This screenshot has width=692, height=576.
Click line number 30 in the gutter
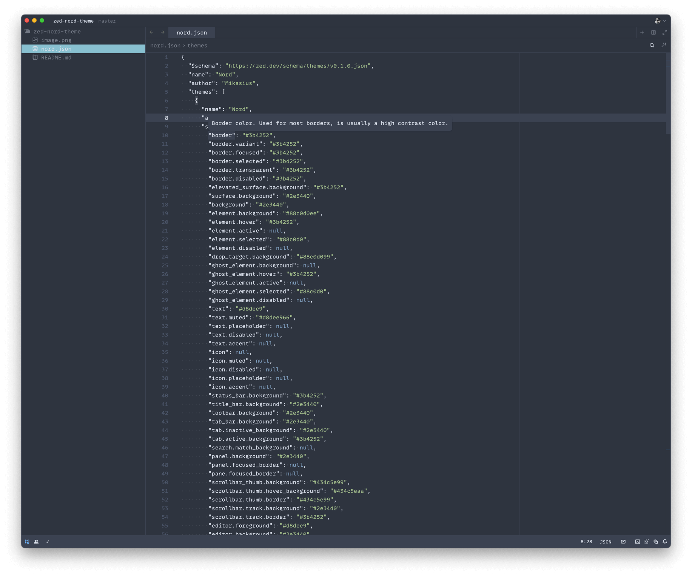pyautogui.click(x=165, y=309)
